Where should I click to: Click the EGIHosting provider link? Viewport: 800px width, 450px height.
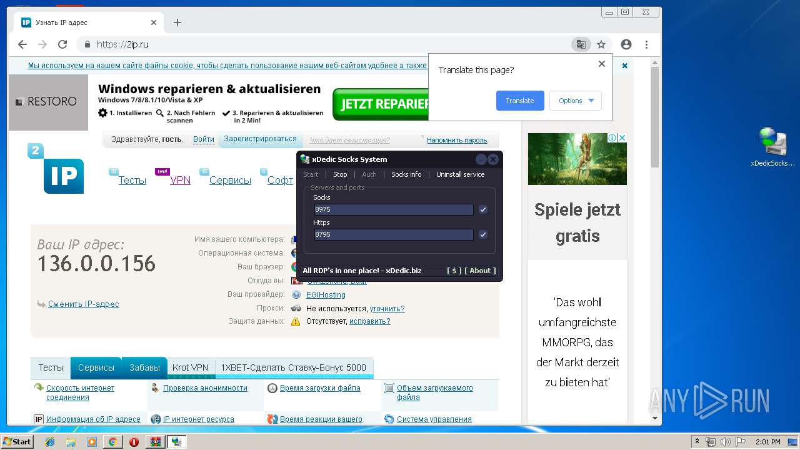[x=326, y=294]
